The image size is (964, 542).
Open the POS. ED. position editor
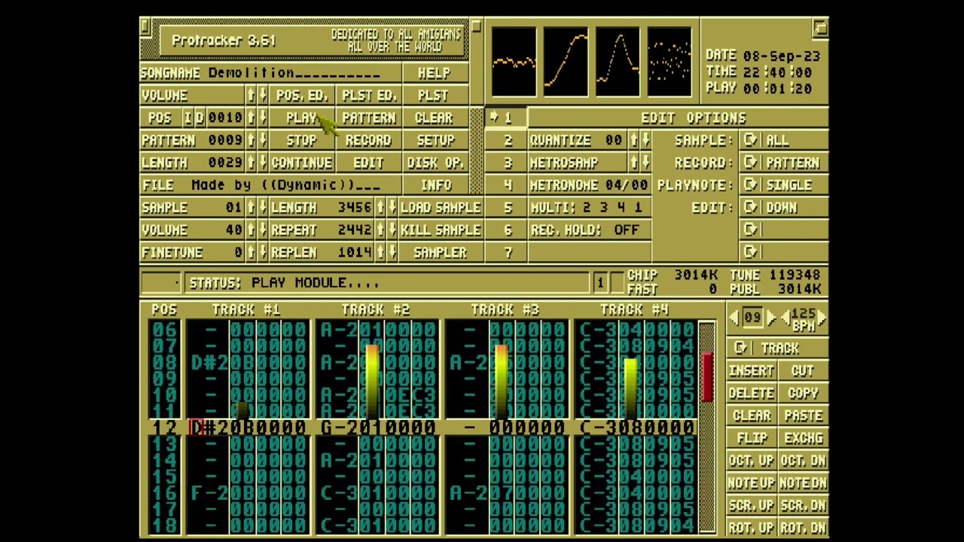click(x=301, y=95)
